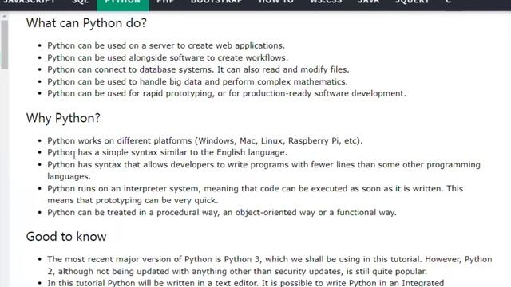This screenshot has height=287, width=511.
Task: Click the left sidebar scrollbar thumb
Action: point(4,45)
